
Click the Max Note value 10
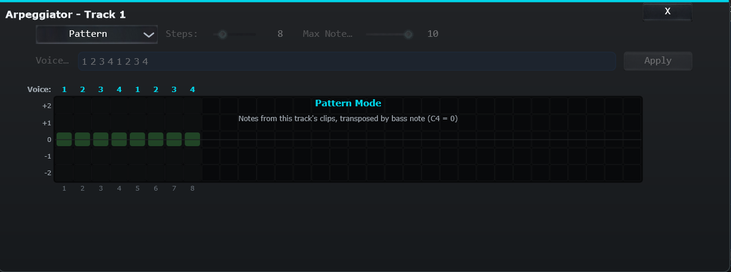click(x=433, y=34)
